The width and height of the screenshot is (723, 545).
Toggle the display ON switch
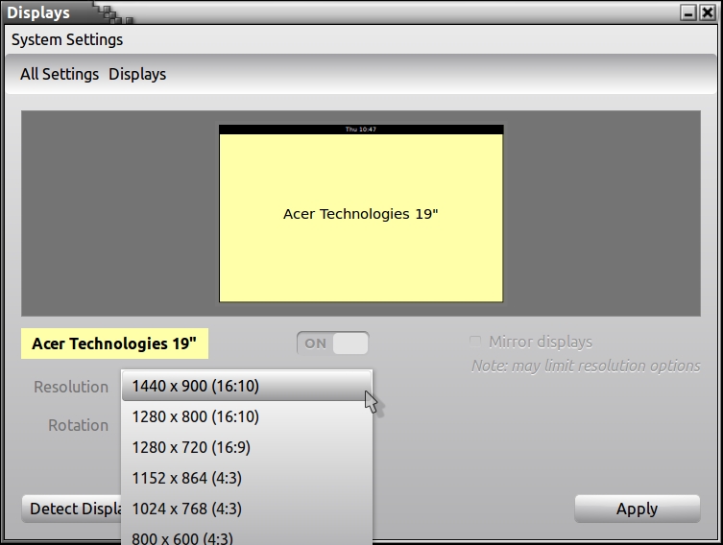(x=332, y=344)
